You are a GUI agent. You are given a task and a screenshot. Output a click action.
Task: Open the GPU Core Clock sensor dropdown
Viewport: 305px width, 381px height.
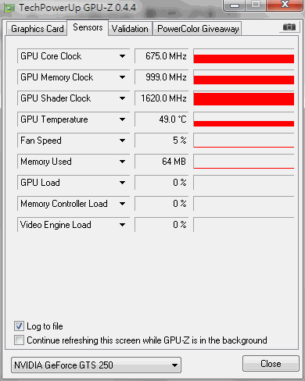(x=122, y=56)
